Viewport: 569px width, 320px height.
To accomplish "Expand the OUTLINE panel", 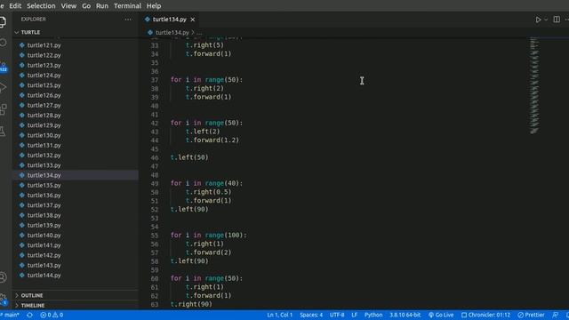I will pos(76,295).
